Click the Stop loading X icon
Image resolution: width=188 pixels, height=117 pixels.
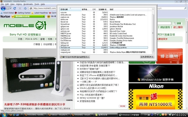click(x=20, y=8)
